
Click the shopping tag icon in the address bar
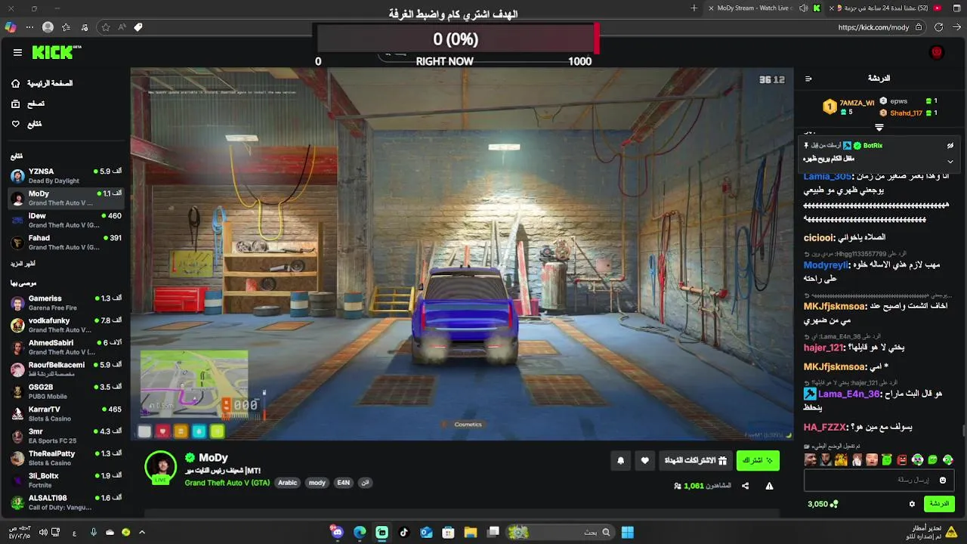tap(138, 27)
